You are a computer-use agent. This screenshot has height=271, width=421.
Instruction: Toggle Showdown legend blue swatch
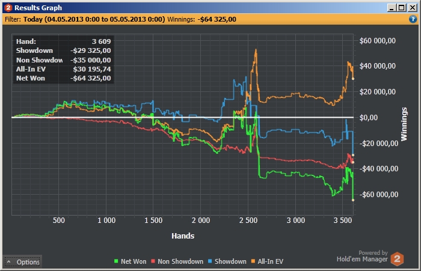(x=210, y=261)
